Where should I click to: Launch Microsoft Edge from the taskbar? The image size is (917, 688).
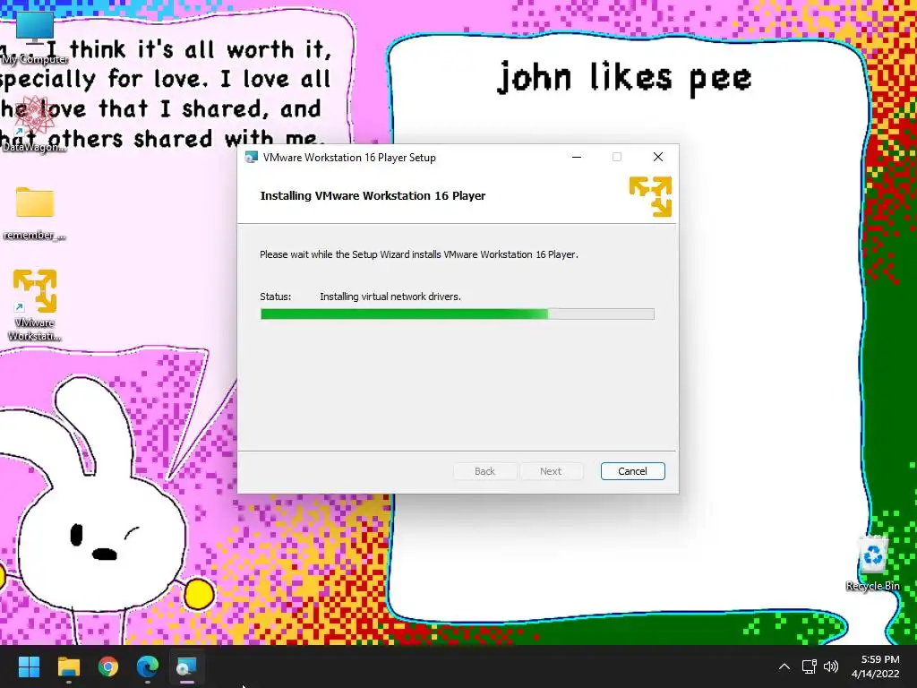tap(148, 666)
